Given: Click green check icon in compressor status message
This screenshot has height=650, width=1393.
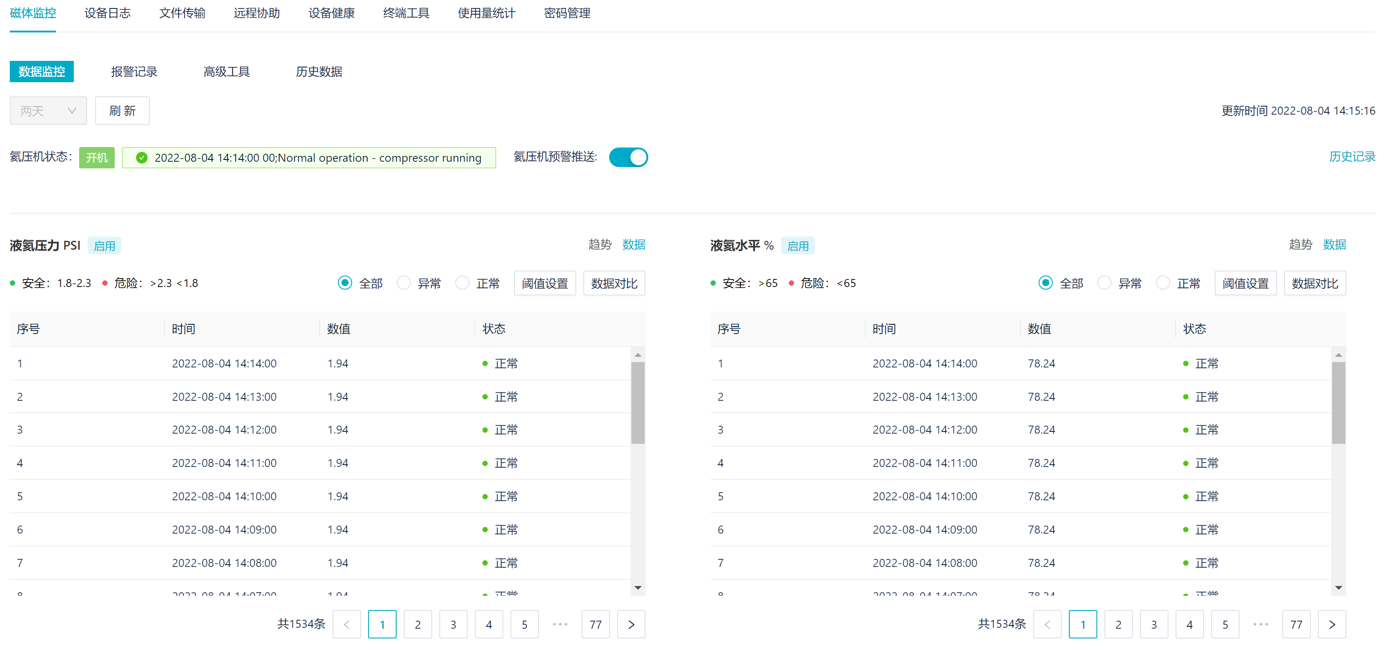Looking at the screenshot, I should (142, 158).
